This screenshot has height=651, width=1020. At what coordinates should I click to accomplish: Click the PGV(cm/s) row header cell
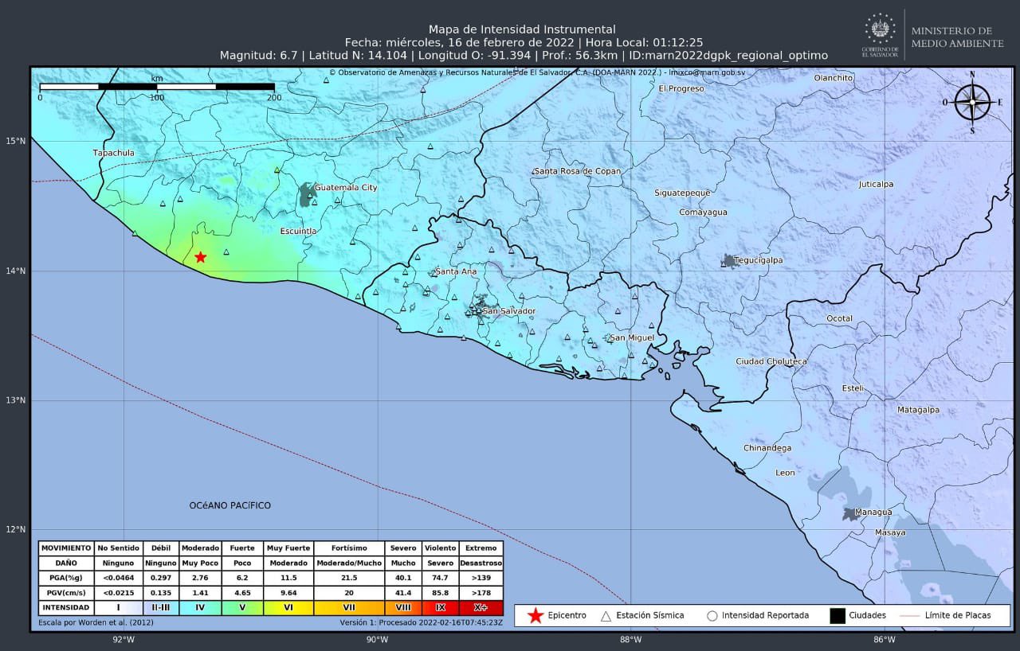click(x=66, y=593)
